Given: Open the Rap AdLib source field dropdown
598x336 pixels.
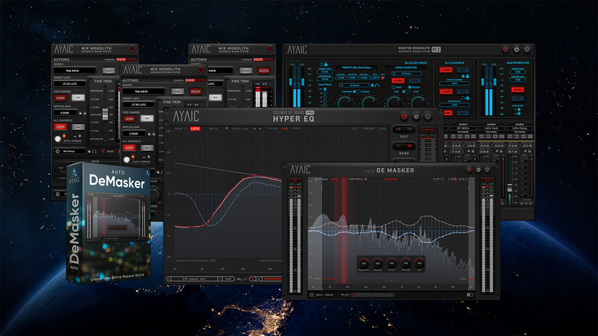Looking at the screenshot, I should click(76, 70).
